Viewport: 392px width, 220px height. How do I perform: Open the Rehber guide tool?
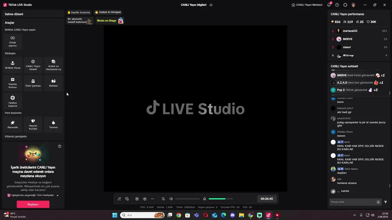point(53,83)
